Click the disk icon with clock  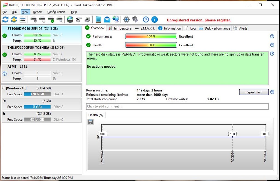[x=42, y=19]
